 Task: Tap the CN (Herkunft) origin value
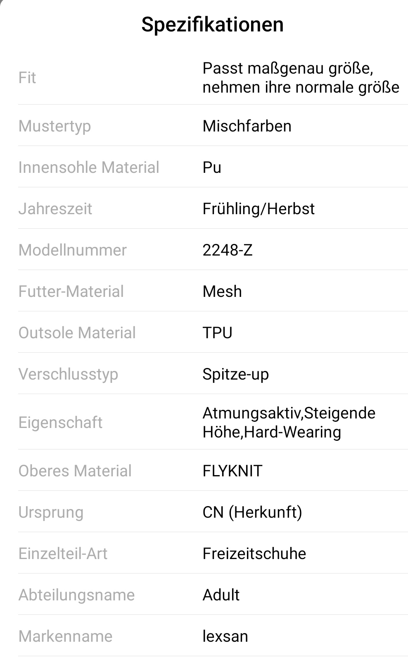point(252,512)
